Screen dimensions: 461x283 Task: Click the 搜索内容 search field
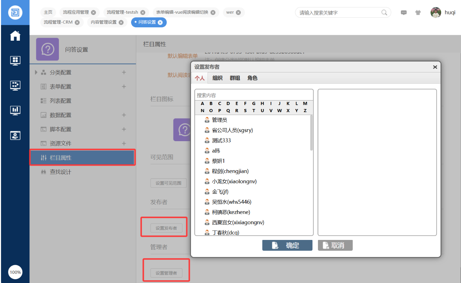(x=254, y=95)
